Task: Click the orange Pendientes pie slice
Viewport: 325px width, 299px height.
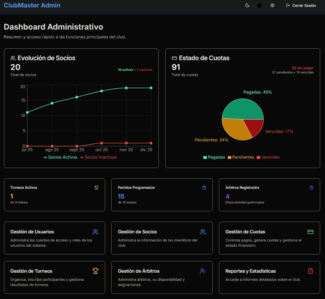Action: coord(235,128)
